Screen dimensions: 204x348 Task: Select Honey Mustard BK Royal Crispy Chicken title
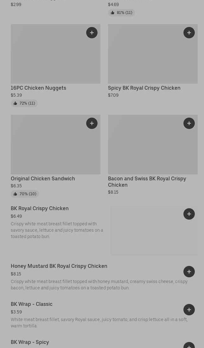59,266
